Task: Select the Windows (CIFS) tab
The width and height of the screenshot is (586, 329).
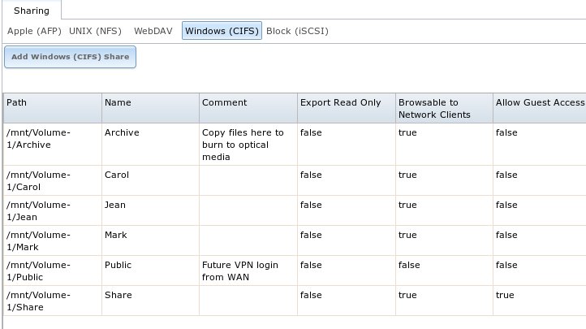Action: pos(222,31)
